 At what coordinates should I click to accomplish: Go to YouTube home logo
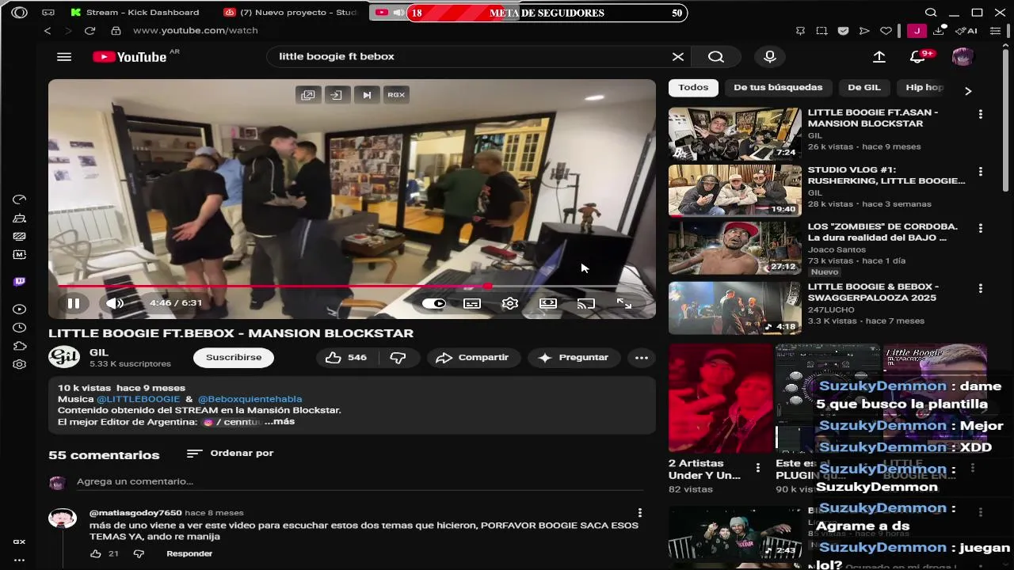pyautogui.click(x=129, y=57)
